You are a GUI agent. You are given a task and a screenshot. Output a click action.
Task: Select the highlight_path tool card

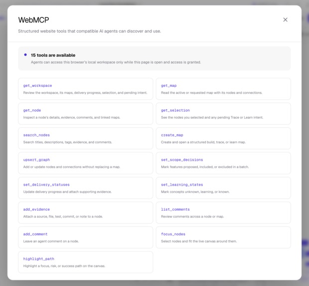click(x=86, y=262)
